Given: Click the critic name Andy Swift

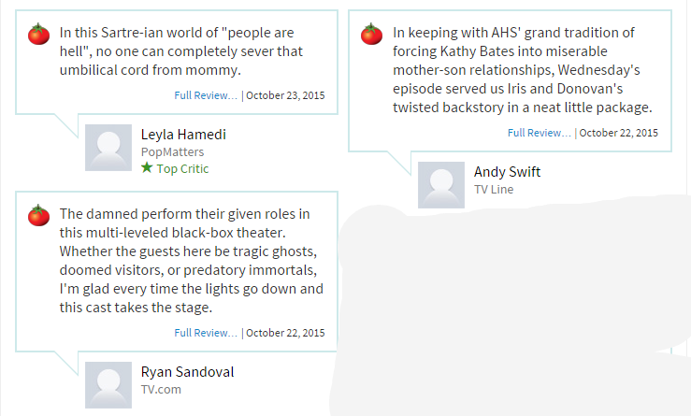Looking at the screenshot, I should tap(507, 172).
